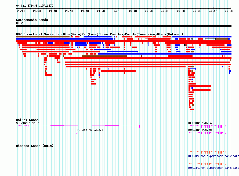This screenshot has width=239, height=176.
Task: Select thin blue gain line between 14.95M and 15.1M
Action: tap(122, 52)
